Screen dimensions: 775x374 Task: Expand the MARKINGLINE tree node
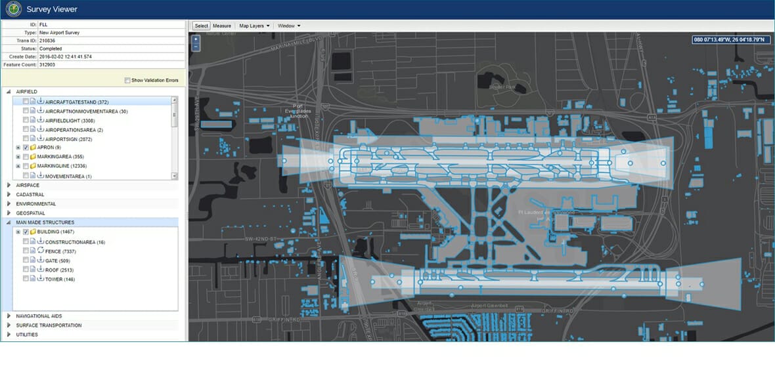point(18,167)
